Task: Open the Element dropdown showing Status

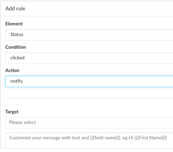Action: coord(89,35)
